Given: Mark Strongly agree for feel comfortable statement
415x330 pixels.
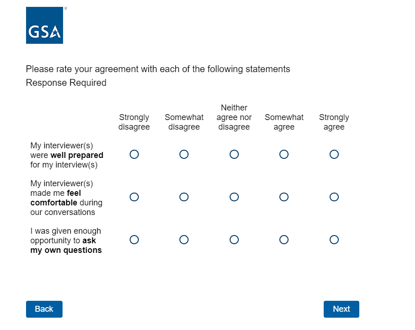Looking at the screenshot, I should (x=334, y=197).
